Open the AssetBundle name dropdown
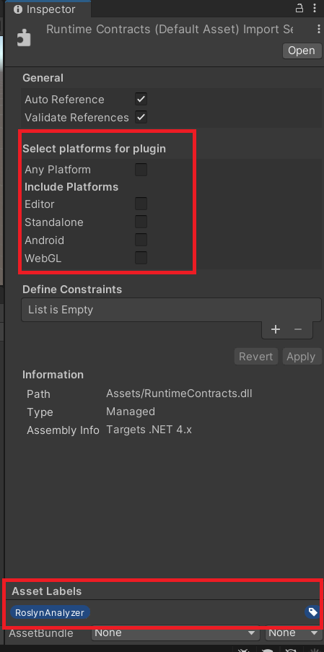This screenshot has height=652, width=324. click(x=175, y=633)
